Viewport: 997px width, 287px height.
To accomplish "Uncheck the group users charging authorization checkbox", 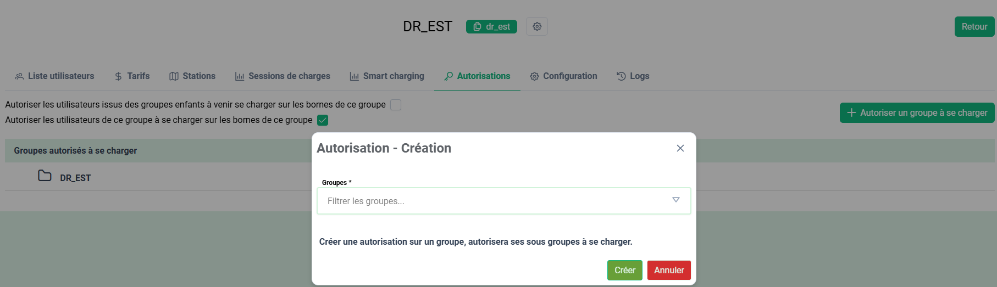I will 323,120.
